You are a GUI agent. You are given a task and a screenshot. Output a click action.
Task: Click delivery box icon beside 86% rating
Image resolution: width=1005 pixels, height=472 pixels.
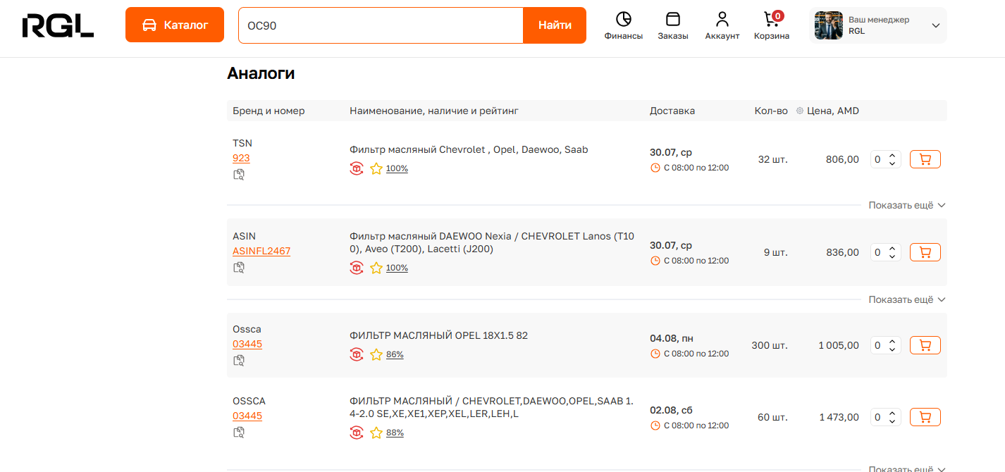click(357, 354)
